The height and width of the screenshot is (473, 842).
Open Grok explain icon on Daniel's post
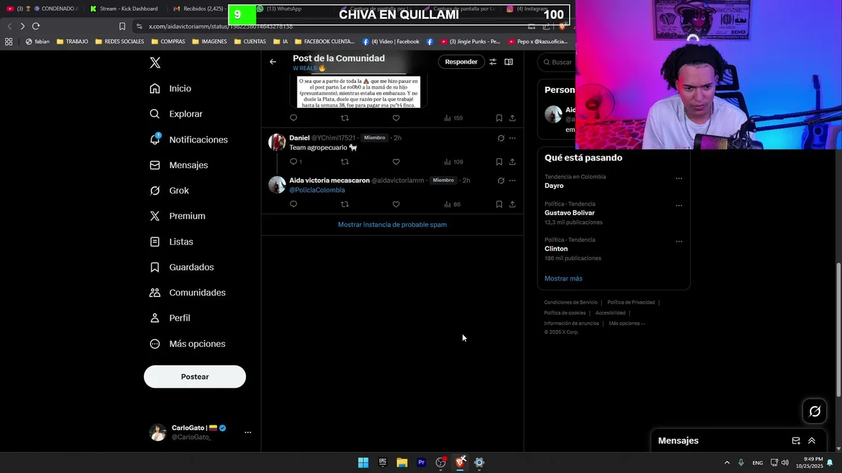point(501,138)
